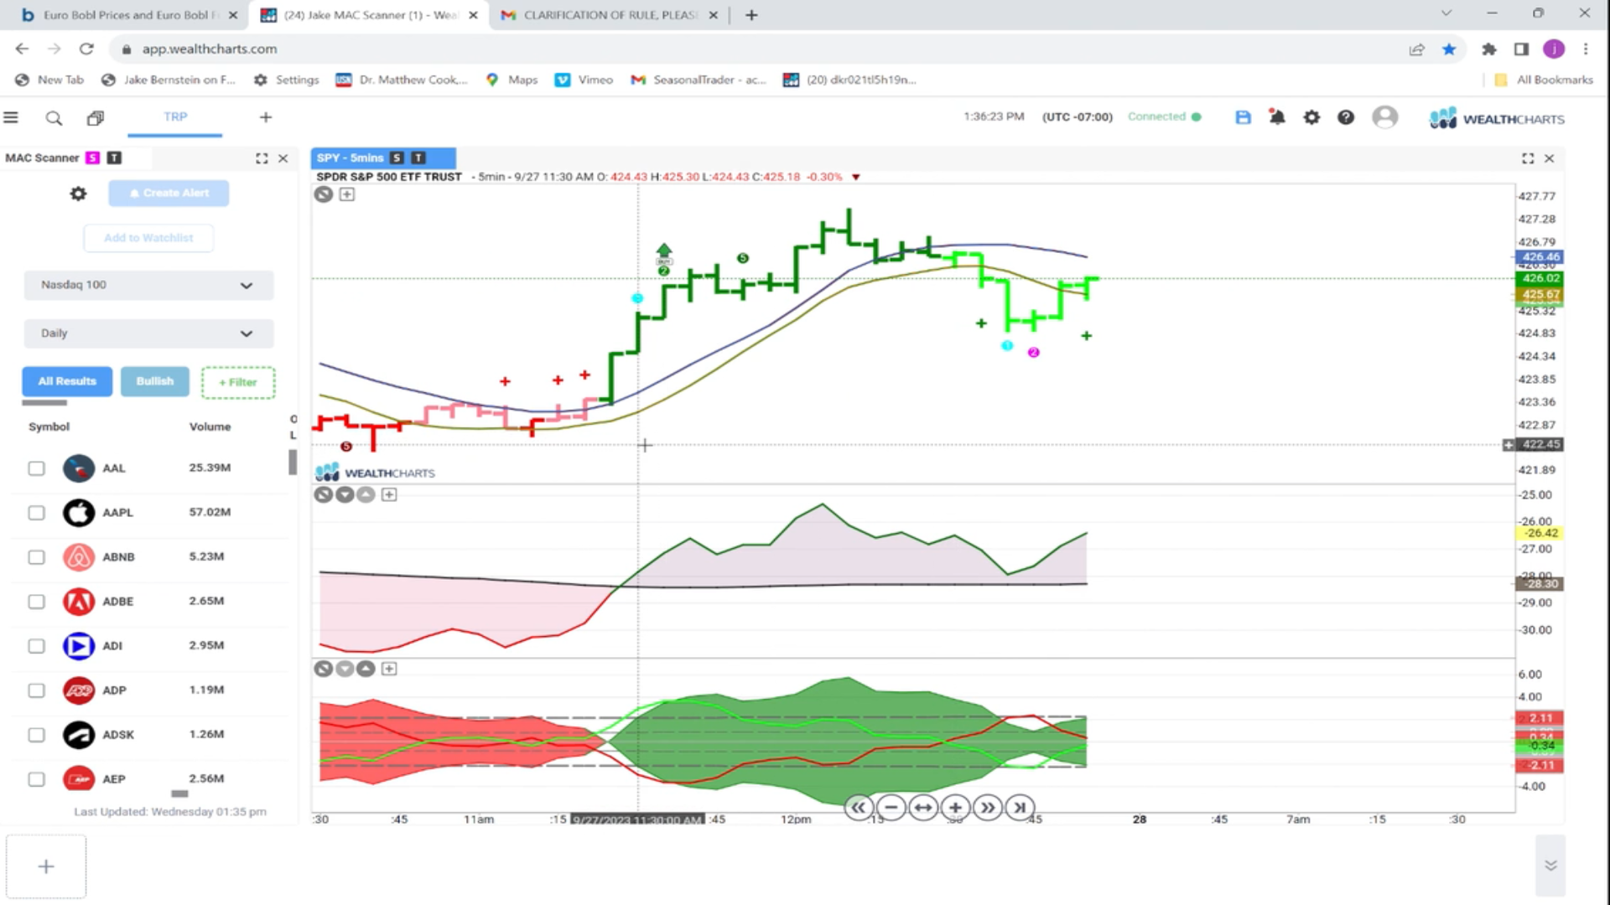This screenshot has width=1610, height=905.
Task: Close the MAC Scanner panel
Action: pyautogui.click(x=283, y=158)
